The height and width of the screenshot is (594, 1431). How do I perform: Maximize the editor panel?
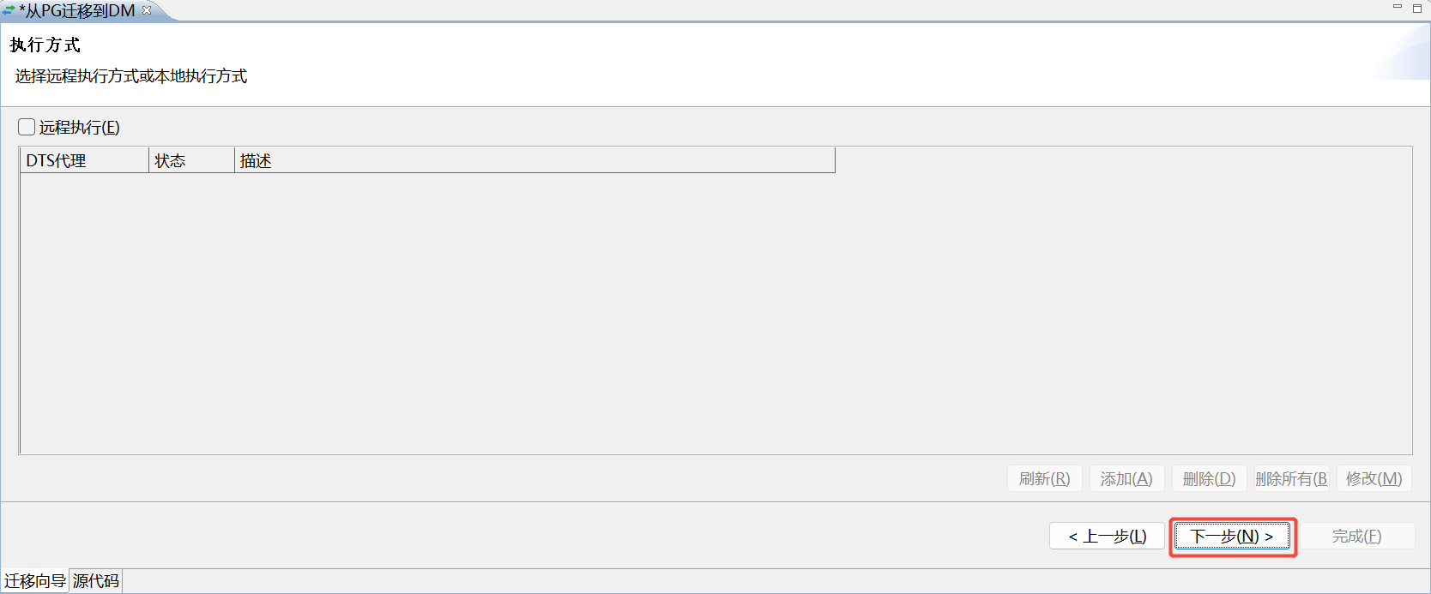point(1417,8)
